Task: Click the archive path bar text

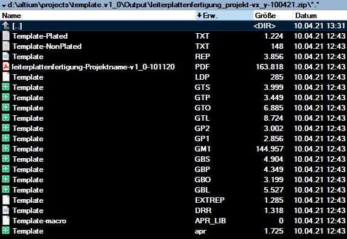Action: tap(164, 5)
